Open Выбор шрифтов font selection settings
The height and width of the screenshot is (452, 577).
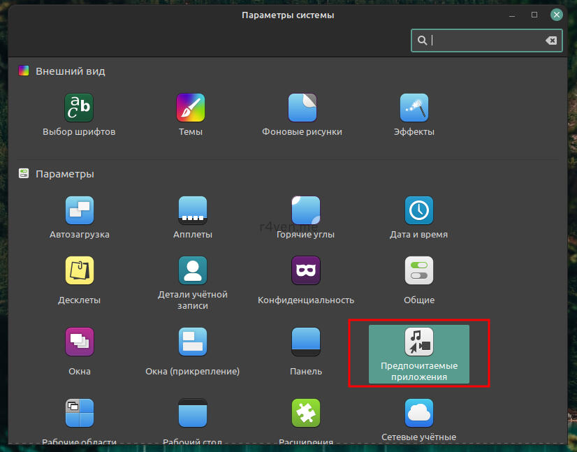(x=79, y=108)
